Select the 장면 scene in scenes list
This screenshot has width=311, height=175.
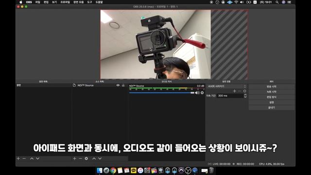point(43,85)
